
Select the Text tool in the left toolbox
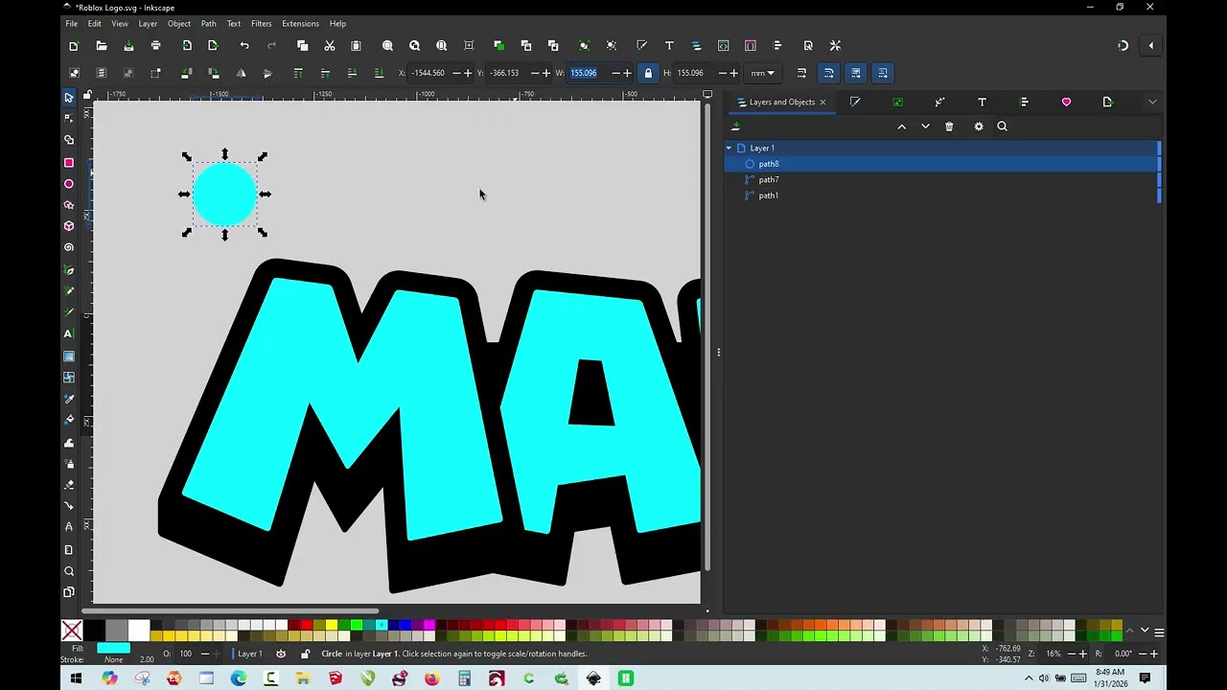(x=69, y=333)
